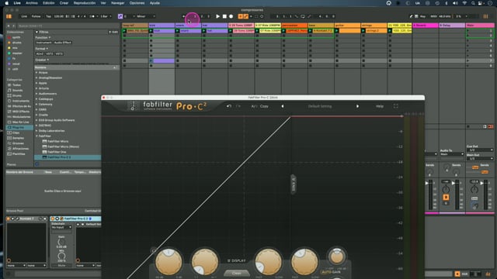497x279 pixels.
Task: Click Undo arrow in FabFilter Pro-C 2
Action: click(229, 106)
